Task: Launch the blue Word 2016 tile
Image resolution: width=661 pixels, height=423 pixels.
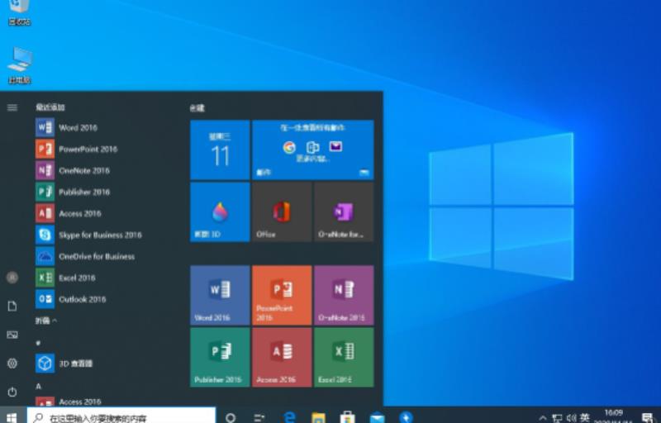Action: pyautogui.click(x=220, y=295)
